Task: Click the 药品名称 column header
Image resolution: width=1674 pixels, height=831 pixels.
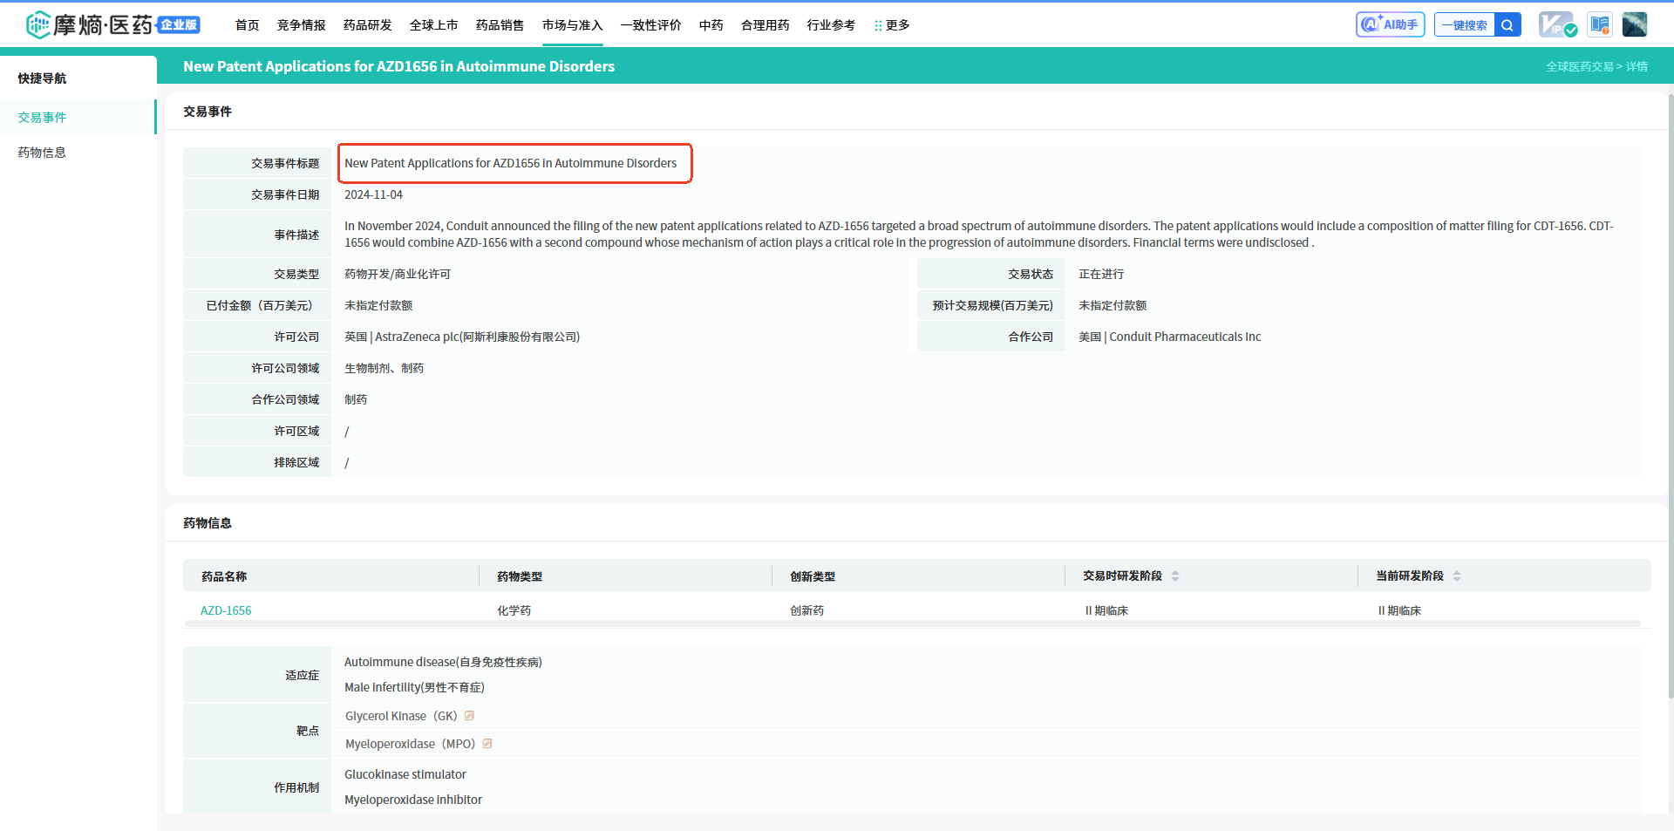Action: click(224, 576)
